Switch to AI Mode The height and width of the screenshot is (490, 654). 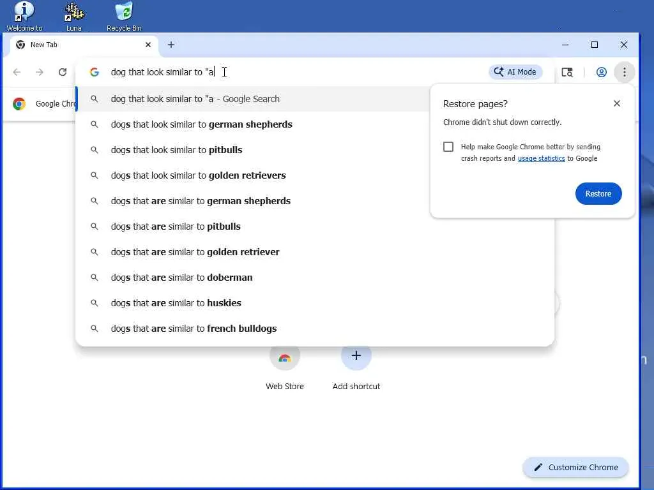pyautogui.click(x=515, y=72)
